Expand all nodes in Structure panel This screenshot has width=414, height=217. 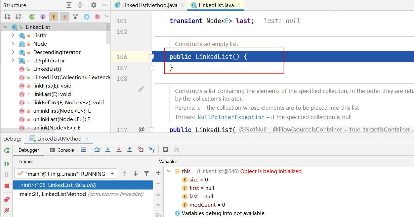tap(69, 5)
